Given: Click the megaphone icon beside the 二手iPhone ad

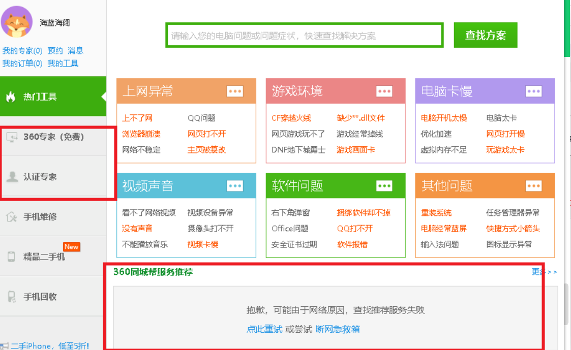Looking at the screenshot, I should (5, 346).
